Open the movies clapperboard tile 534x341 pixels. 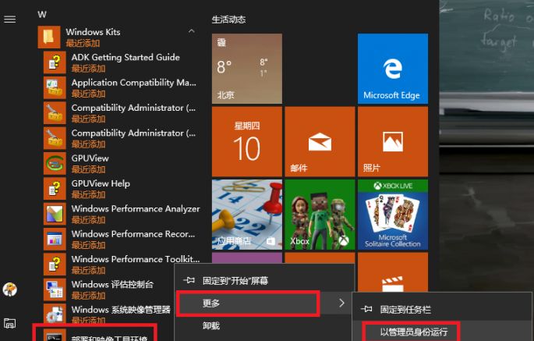(393, 272)
